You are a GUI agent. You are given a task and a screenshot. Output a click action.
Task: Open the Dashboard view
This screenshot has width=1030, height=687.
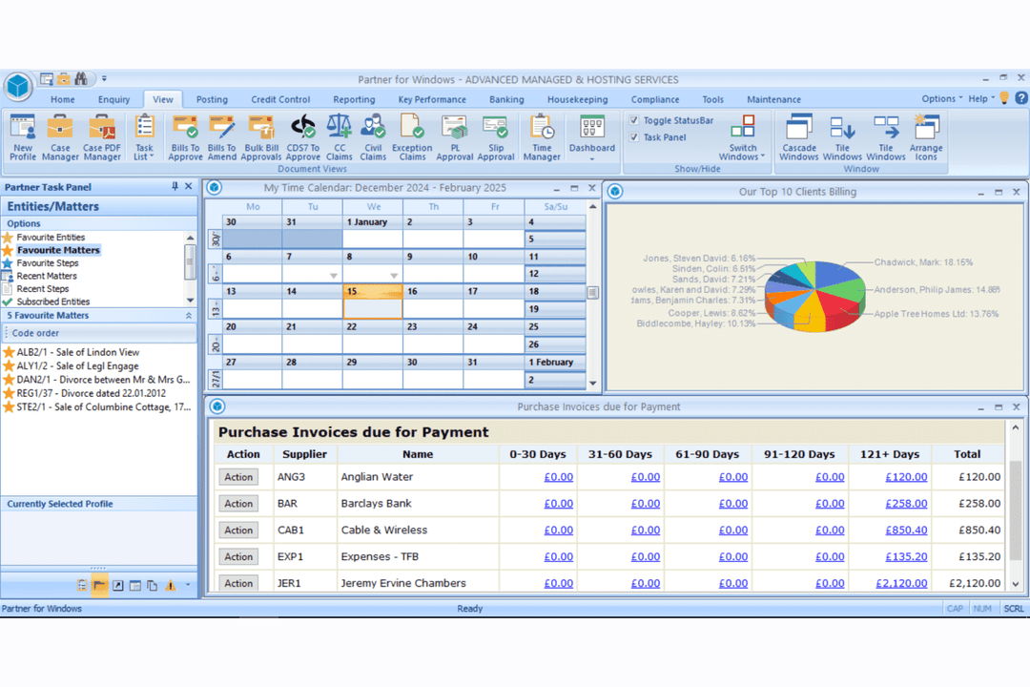coord(591,136)
